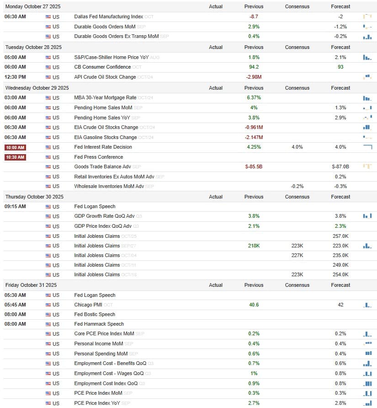Open mini chart for S&P/Case-Shiller Home Price YoY
The height and width of the screenshot is (408, 377).
click(367, 57)
